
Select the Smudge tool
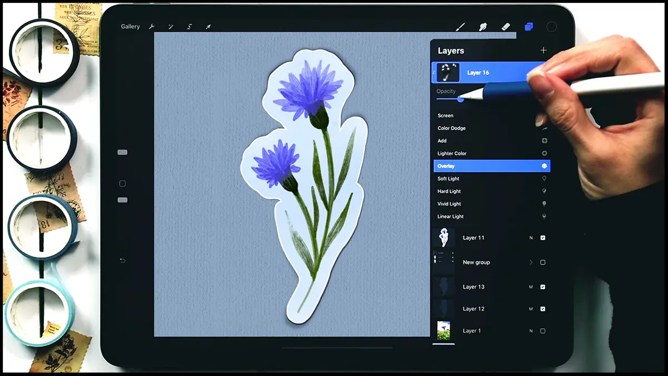[x=483, y=27]
